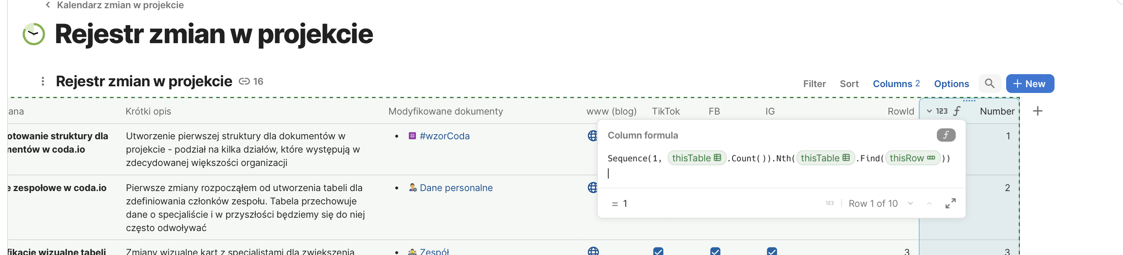Toggle the IG checkbox in third row
The height and width of the screenshot is (255, 1123).
pos(772,251)
